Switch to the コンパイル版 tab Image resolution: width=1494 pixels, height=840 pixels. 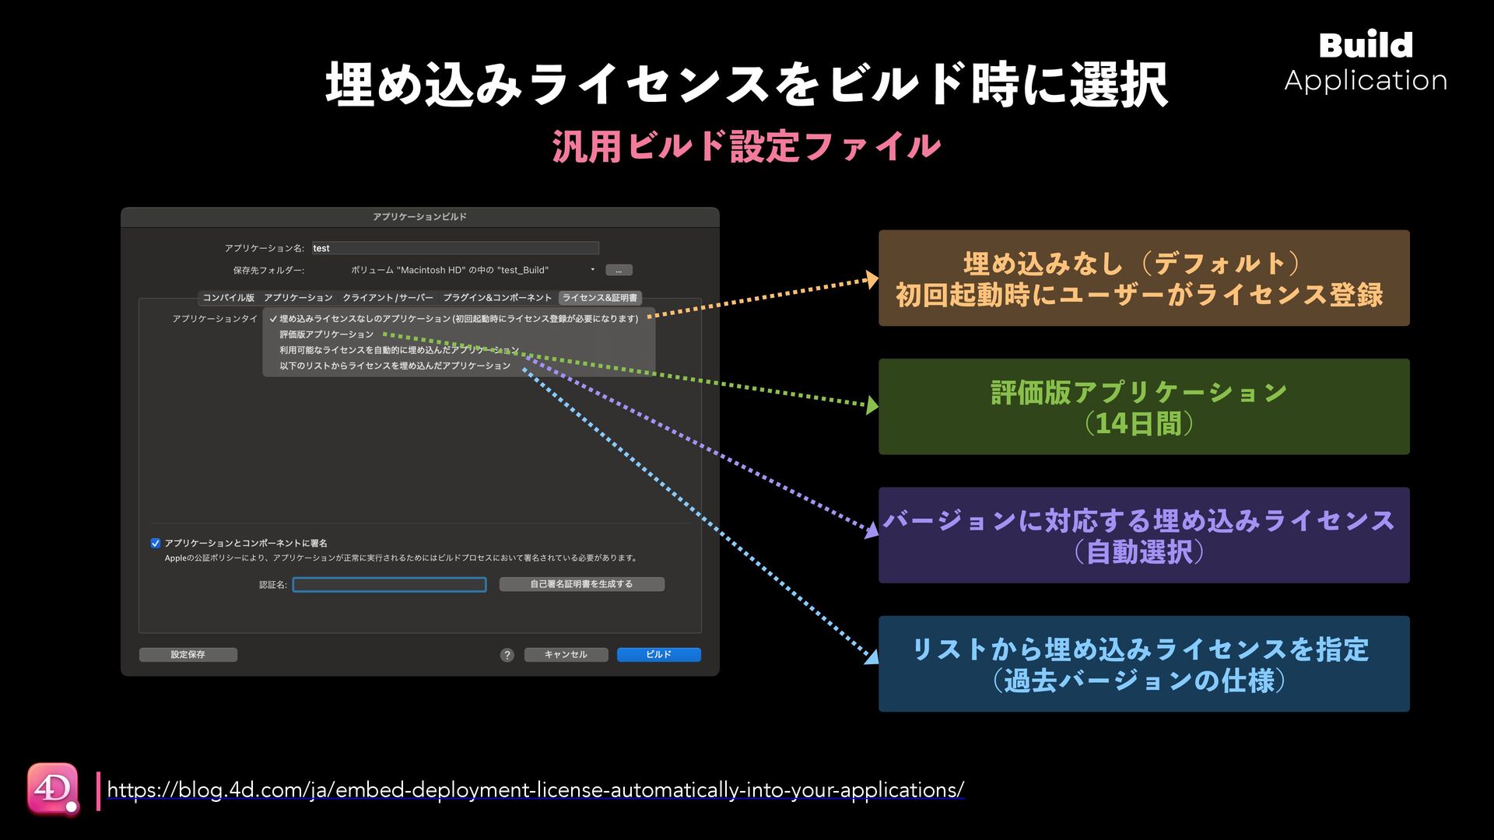228,298
